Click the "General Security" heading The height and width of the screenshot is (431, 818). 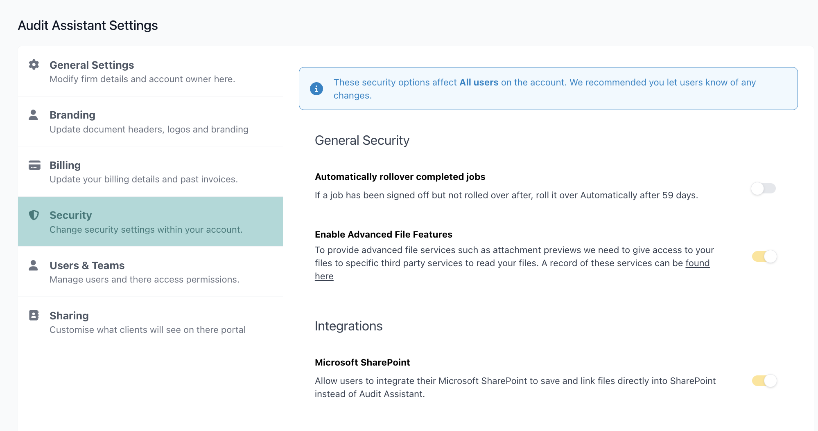tap(362, 140)
